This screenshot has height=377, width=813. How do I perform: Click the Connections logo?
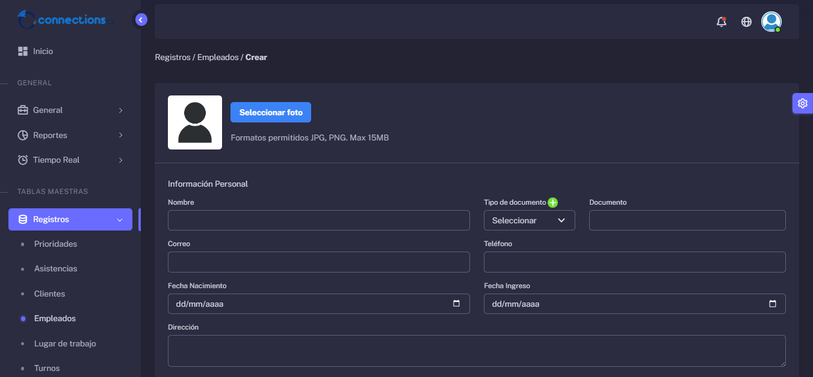click(66, 20)
